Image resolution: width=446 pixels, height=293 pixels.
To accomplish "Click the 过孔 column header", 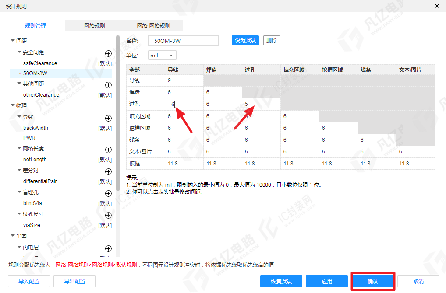I will (261, 70).
